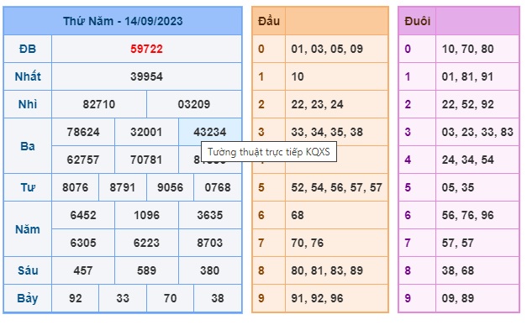
Task: Click the header 'Thứ Năm - 14/09/2023'
Action: coord(123,21)
